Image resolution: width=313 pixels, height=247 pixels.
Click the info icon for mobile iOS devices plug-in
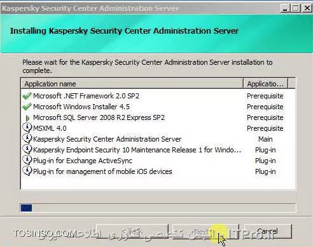[27, 171]
